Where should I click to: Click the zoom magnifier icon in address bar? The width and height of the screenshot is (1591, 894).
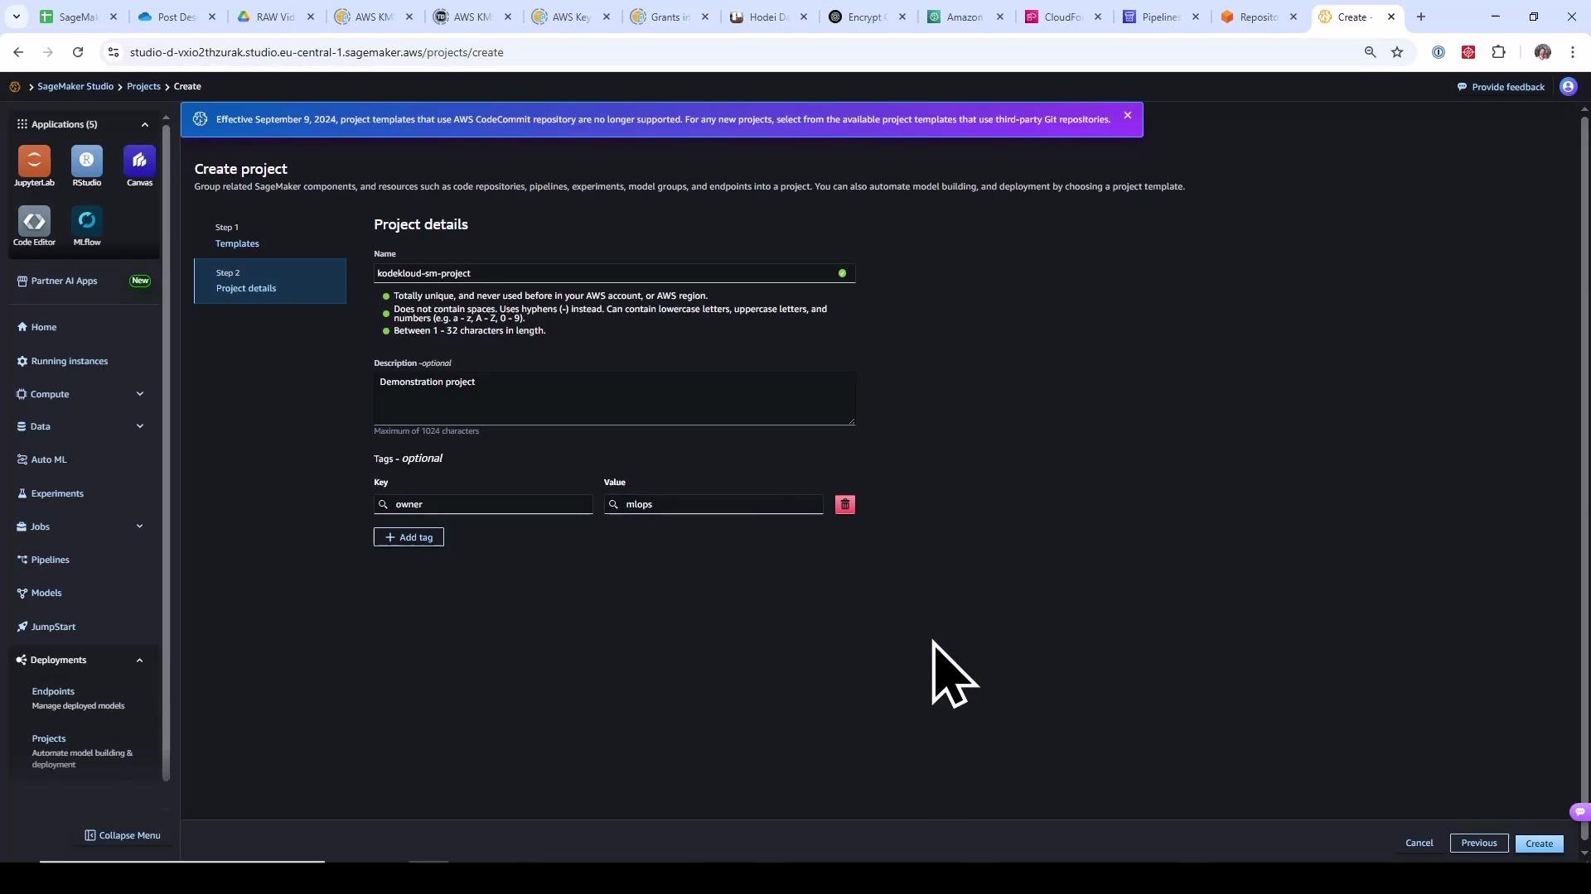click(1370, 52)
